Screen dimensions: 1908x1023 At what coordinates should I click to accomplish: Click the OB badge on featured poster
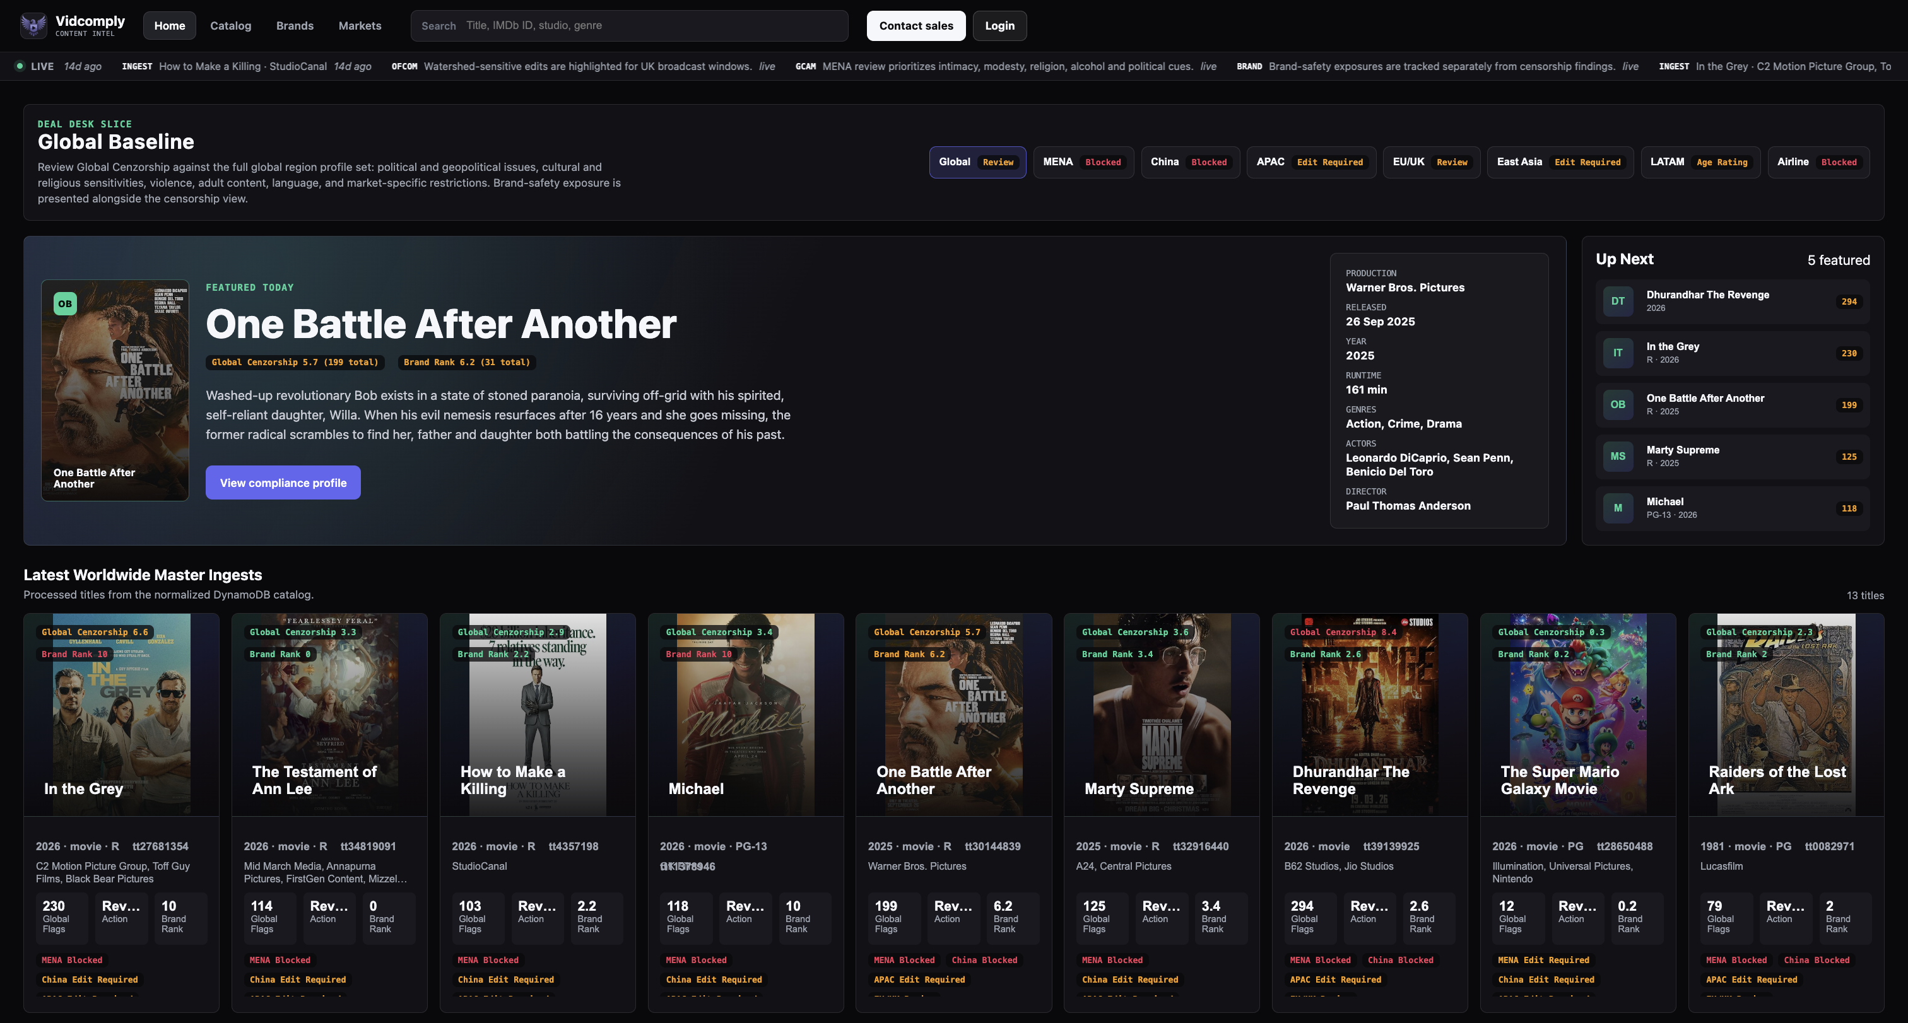pyautogui.click(x=65, y=303)
